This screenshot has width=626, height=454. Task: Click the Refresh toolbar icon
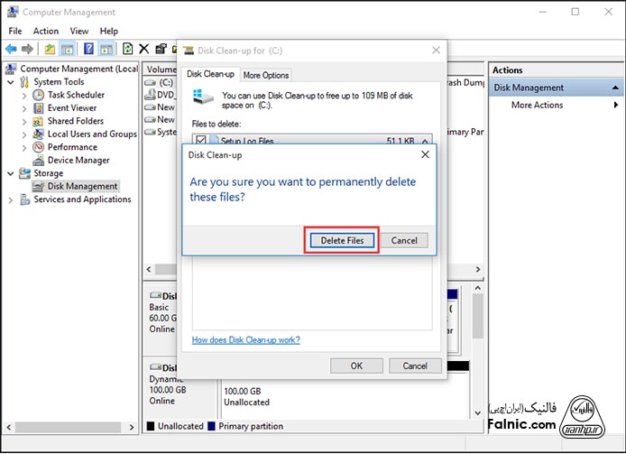128,49
